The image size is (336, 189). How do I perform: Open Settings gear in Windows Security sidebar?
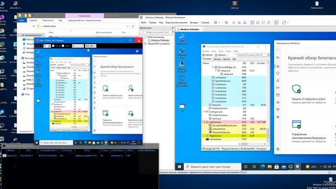(x=278, y=149)
